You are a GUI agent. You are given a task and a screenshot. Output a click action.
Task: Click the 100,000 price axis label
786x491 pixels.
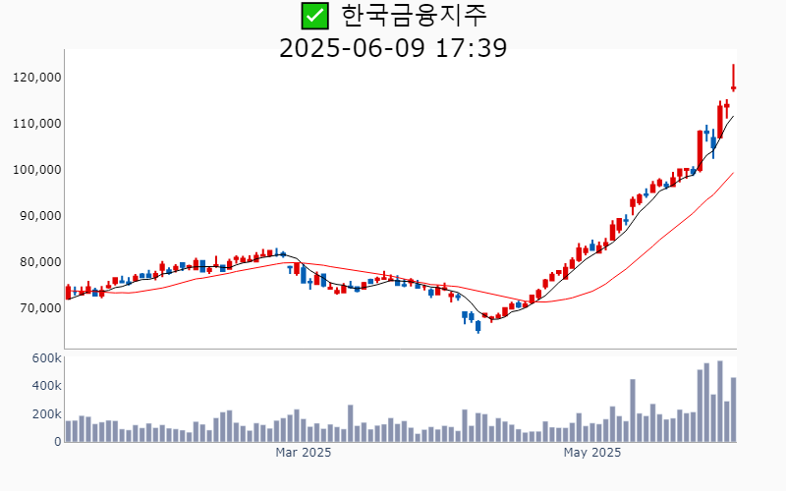[37, 169]
